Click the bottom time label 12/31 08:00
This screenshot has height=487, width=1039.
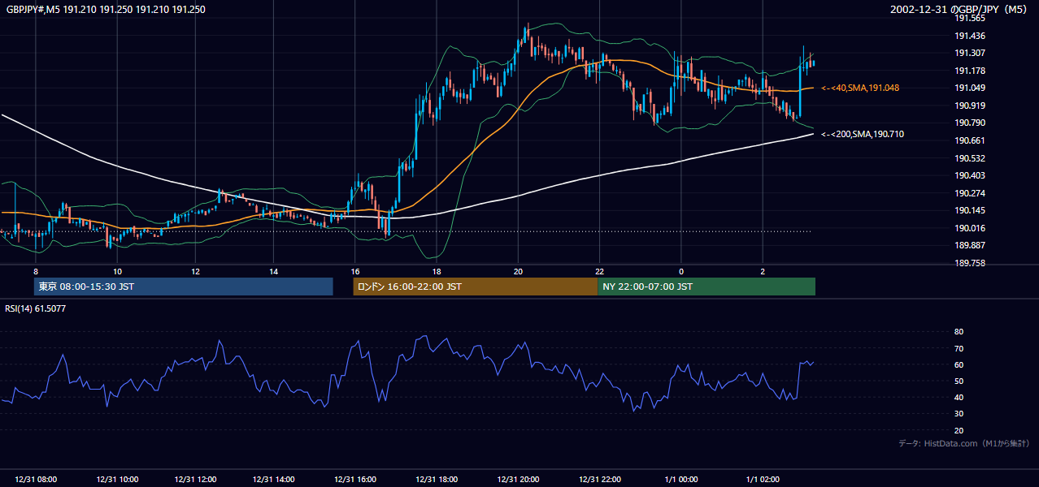point(36,480)
